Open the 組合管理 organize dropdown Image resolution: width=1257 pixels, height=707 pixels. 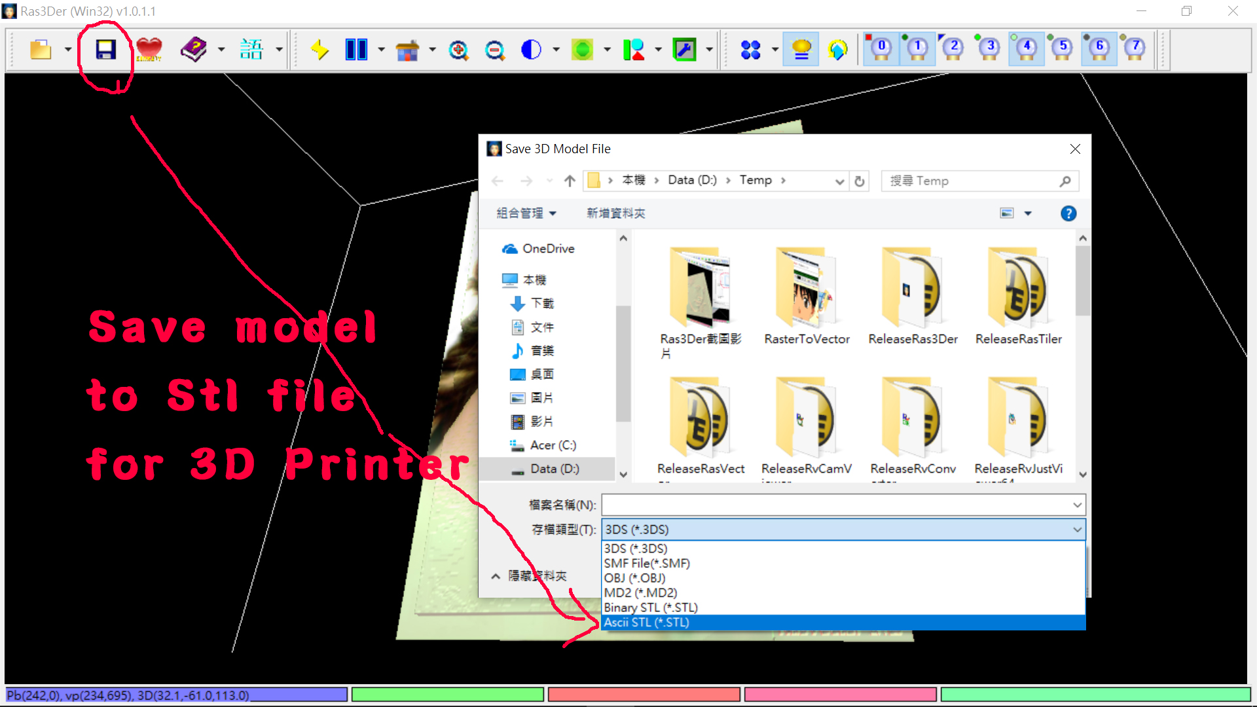pyautogui.click(x=526, y=213)
